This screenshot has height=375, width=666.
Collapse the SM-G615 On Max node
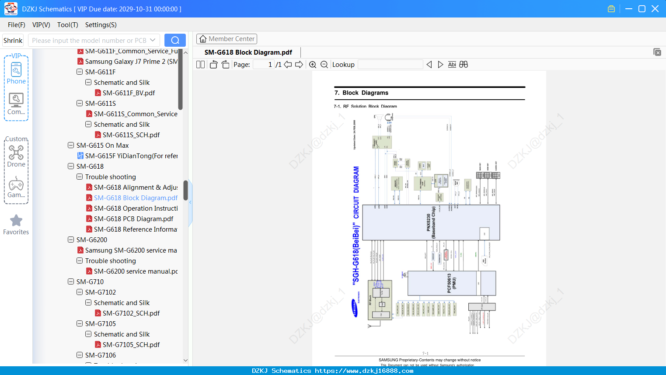click(71, 145)
